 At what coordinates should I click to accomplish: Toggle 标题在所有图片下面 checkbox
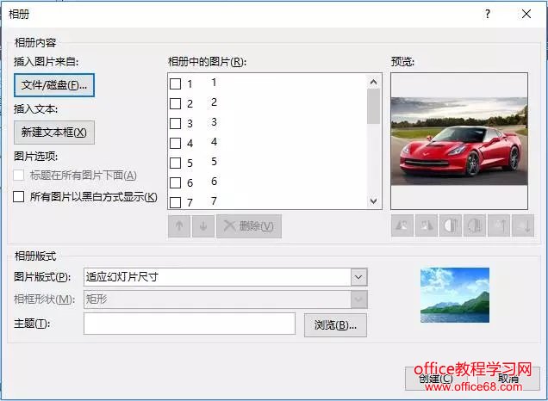pyautogui.click(x=18, y=176)
